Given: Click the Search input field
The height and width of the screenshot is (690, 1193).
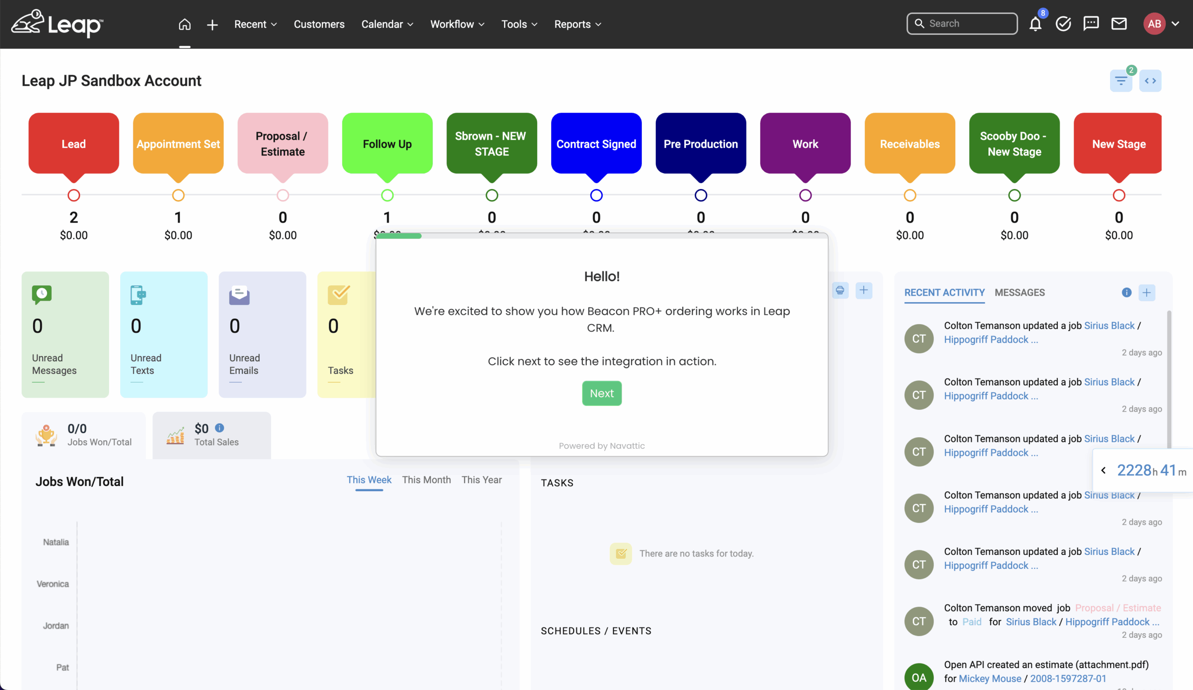Looking at the screenshot, I should click(962, 24).
